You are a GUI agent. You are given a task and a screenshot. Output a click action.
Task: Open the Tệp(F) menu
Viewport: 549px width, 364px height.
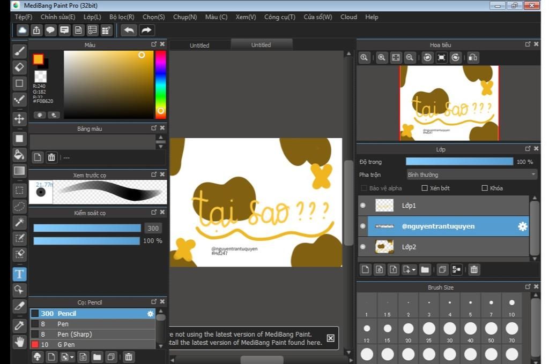click(24, 17)
